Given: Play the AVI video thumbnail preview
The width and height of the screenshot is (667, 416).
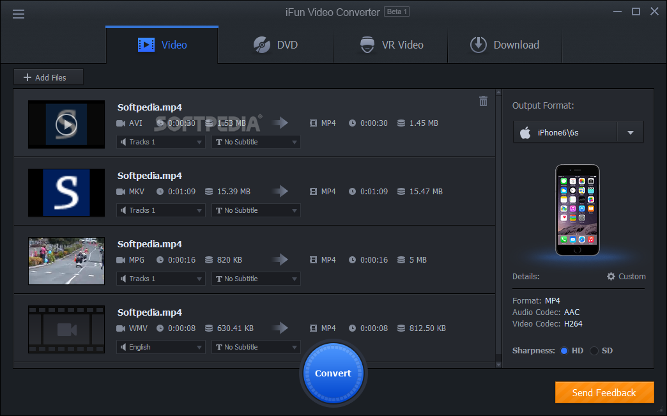Looking at the screenshot, I should tap(66, 125).
